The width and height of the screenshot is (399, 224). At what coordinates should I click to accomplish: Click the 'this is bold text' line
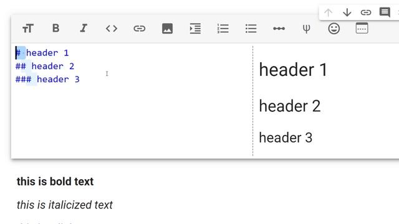coord(55,182)
